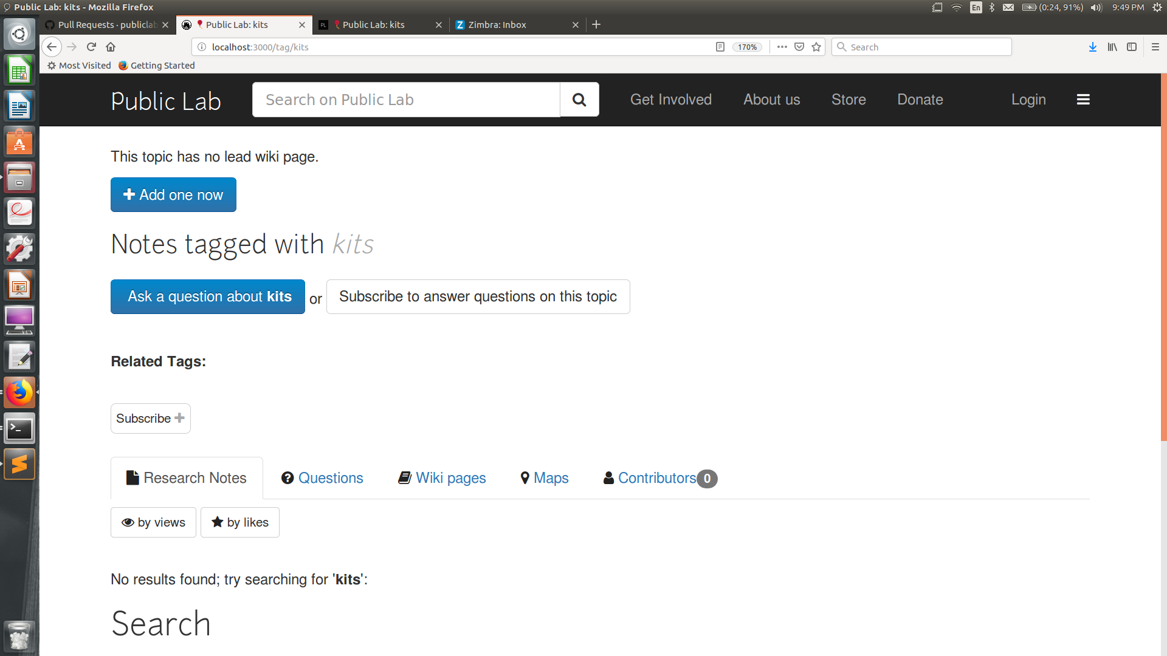Bookmark this page with star icon
Image resolution: width=1167 pixels, height=656 pixels.
click(x=816, y=47)
